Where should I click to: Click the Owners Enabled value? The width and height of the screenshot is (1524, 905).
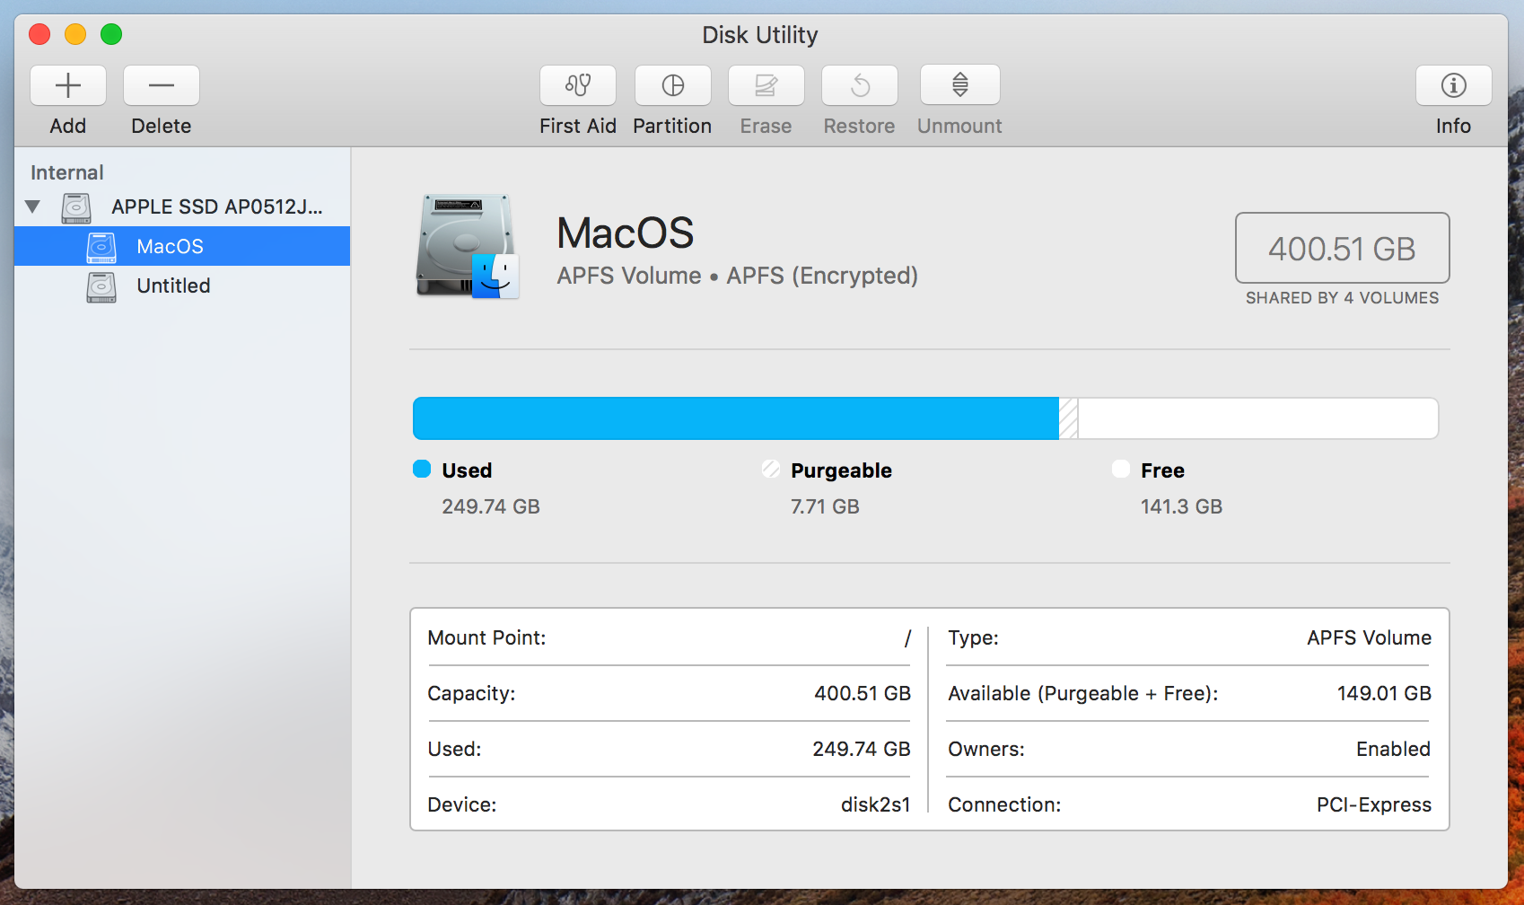1394,749
